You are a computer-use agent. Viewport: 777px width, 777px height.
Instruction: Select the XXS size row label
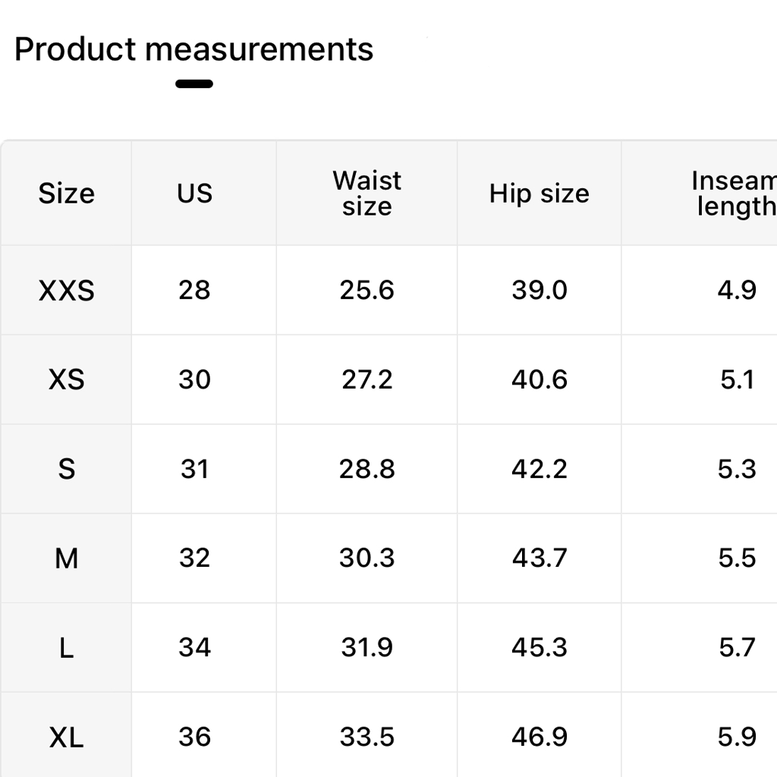coord(67,290)
